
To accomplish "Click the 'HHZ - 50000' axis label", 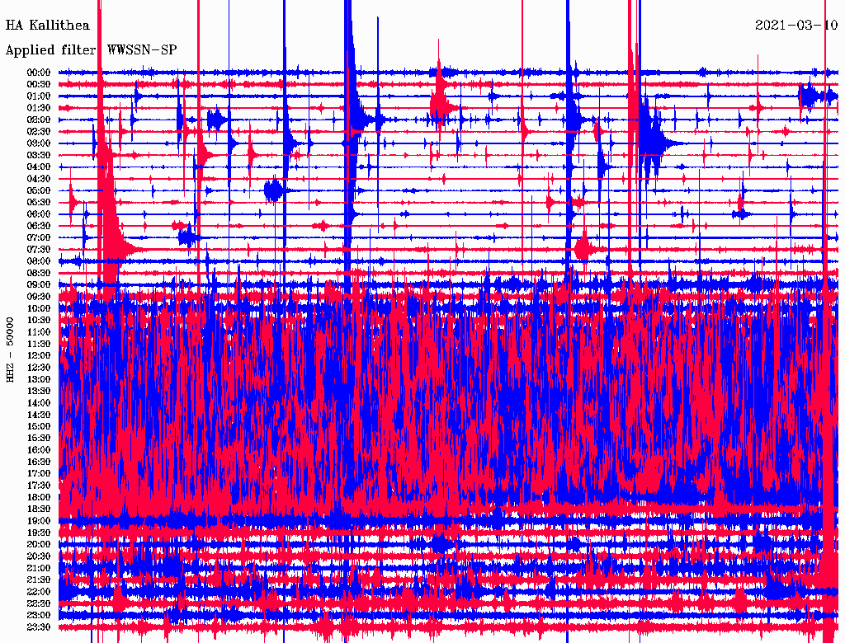I will (10, 350).
